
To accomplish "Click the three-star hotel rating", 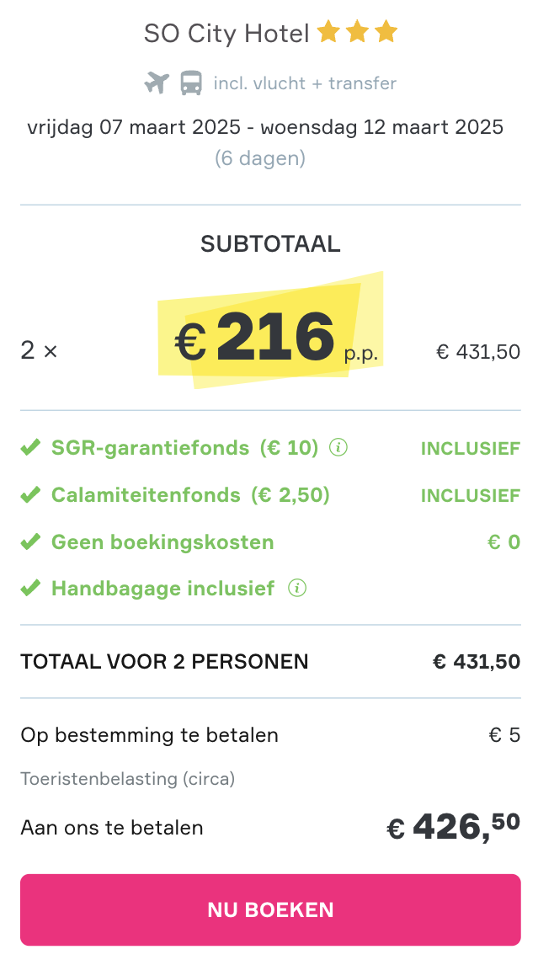I will tap(358, 32).
